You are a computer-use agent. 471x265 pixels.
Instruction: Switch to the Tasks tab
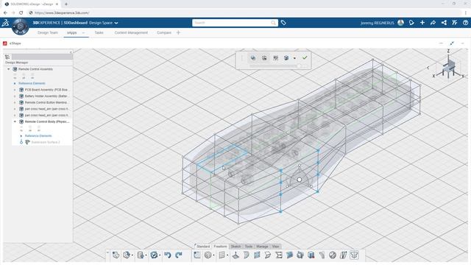point(99,32)
